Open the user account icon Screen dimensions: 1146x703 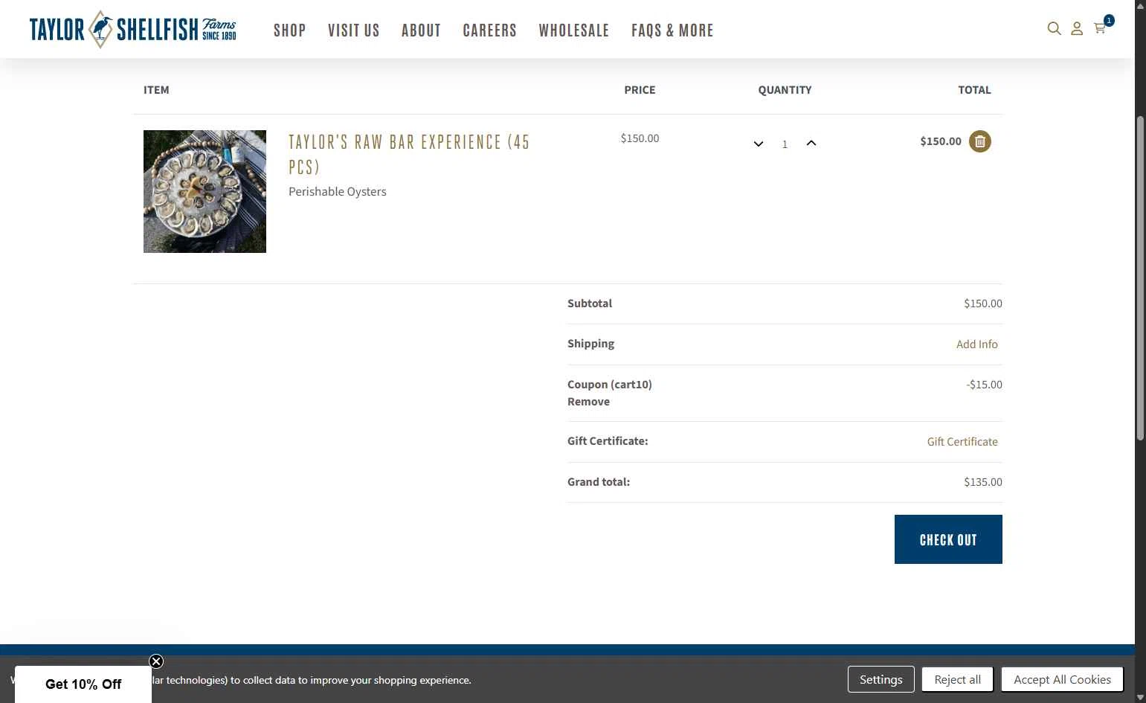pos(1077,29)
